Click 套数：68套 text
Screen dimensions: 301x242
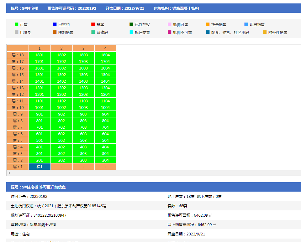pos(177,206)
